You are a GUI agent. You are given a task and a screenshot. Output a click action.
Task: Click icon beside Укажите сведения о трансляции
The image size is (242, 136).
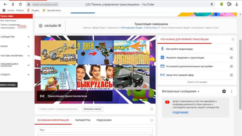(162, 57)
